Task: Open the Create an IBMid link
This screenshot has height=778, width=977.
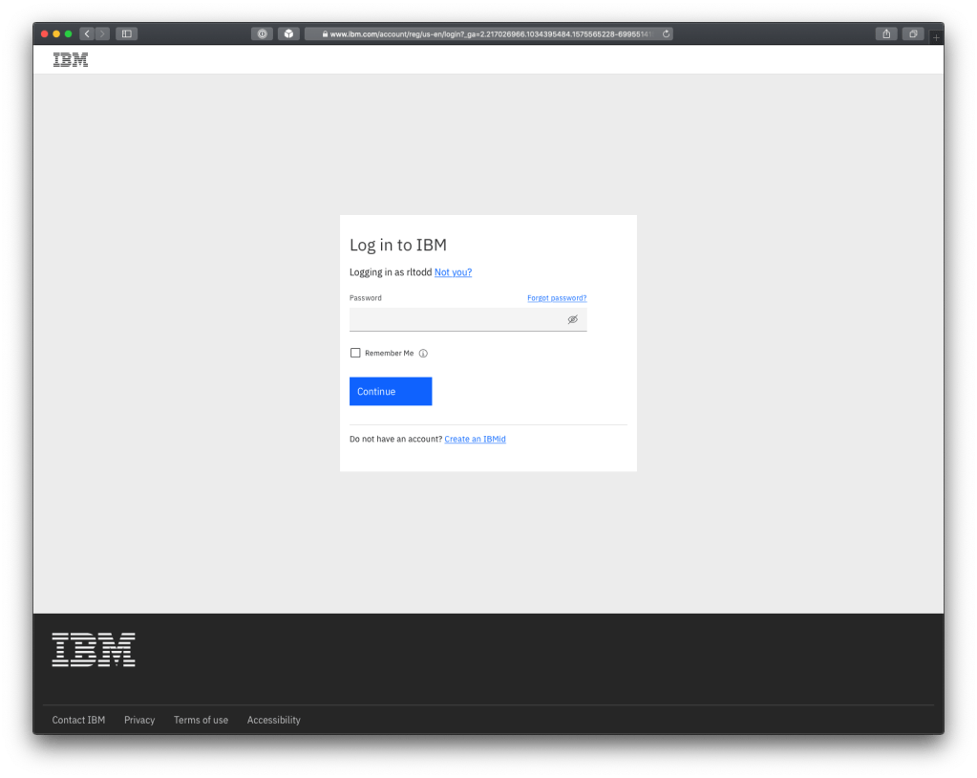Action: coord(475,440)
